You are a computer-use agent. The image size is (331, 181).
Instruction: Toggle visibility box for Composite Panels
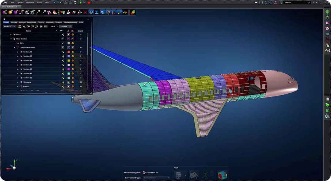pos(63,48)
